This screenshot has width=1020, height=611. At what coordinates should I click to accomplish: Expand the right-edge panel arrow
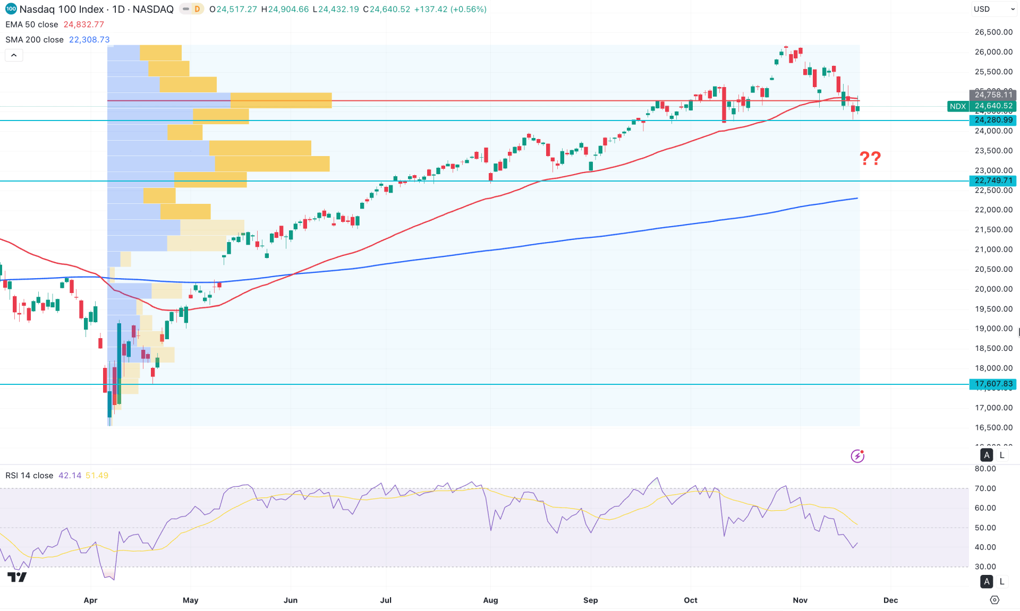(1018, 332)
